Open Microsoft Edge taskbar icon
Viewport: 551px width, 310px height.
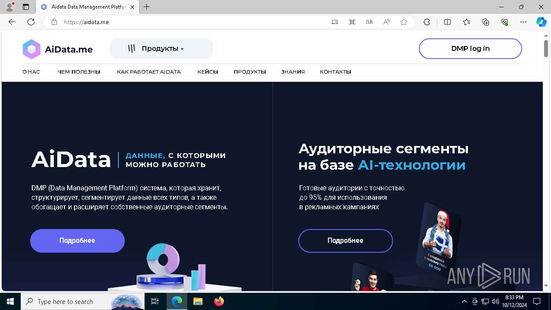(x=177, y=301)
